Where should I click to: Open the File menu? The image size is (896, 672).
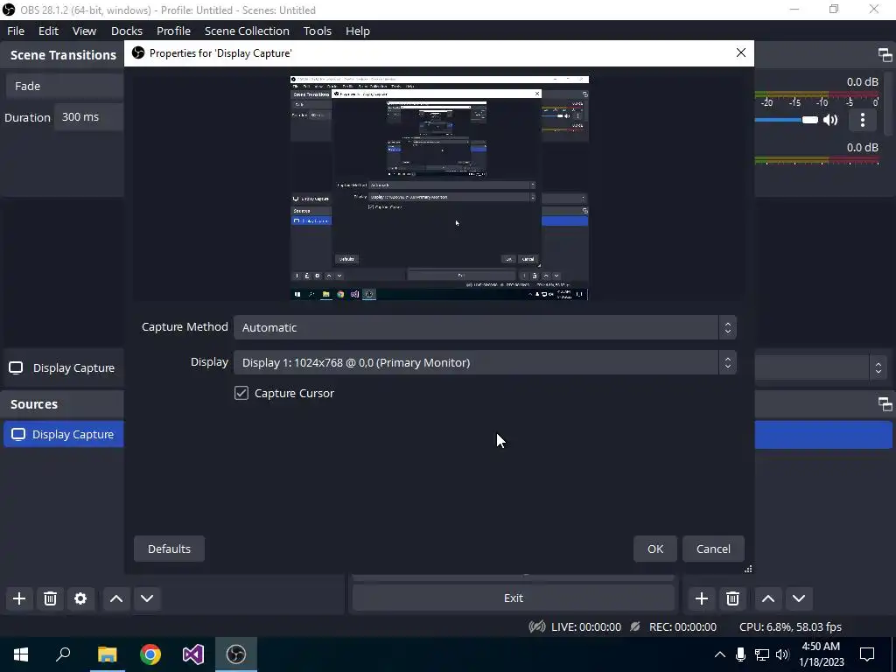(x=16, y=31)
